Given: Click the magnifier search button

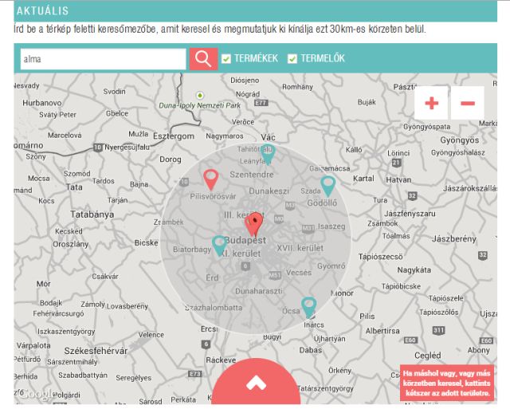Looking at the screenshot, I should click(203, 59).
